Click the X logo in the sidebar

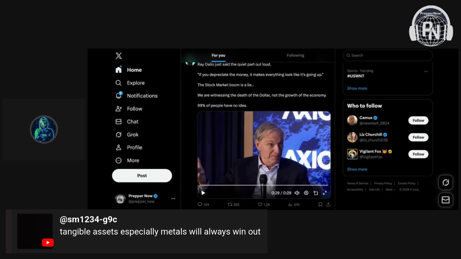[x=118, y=56]
